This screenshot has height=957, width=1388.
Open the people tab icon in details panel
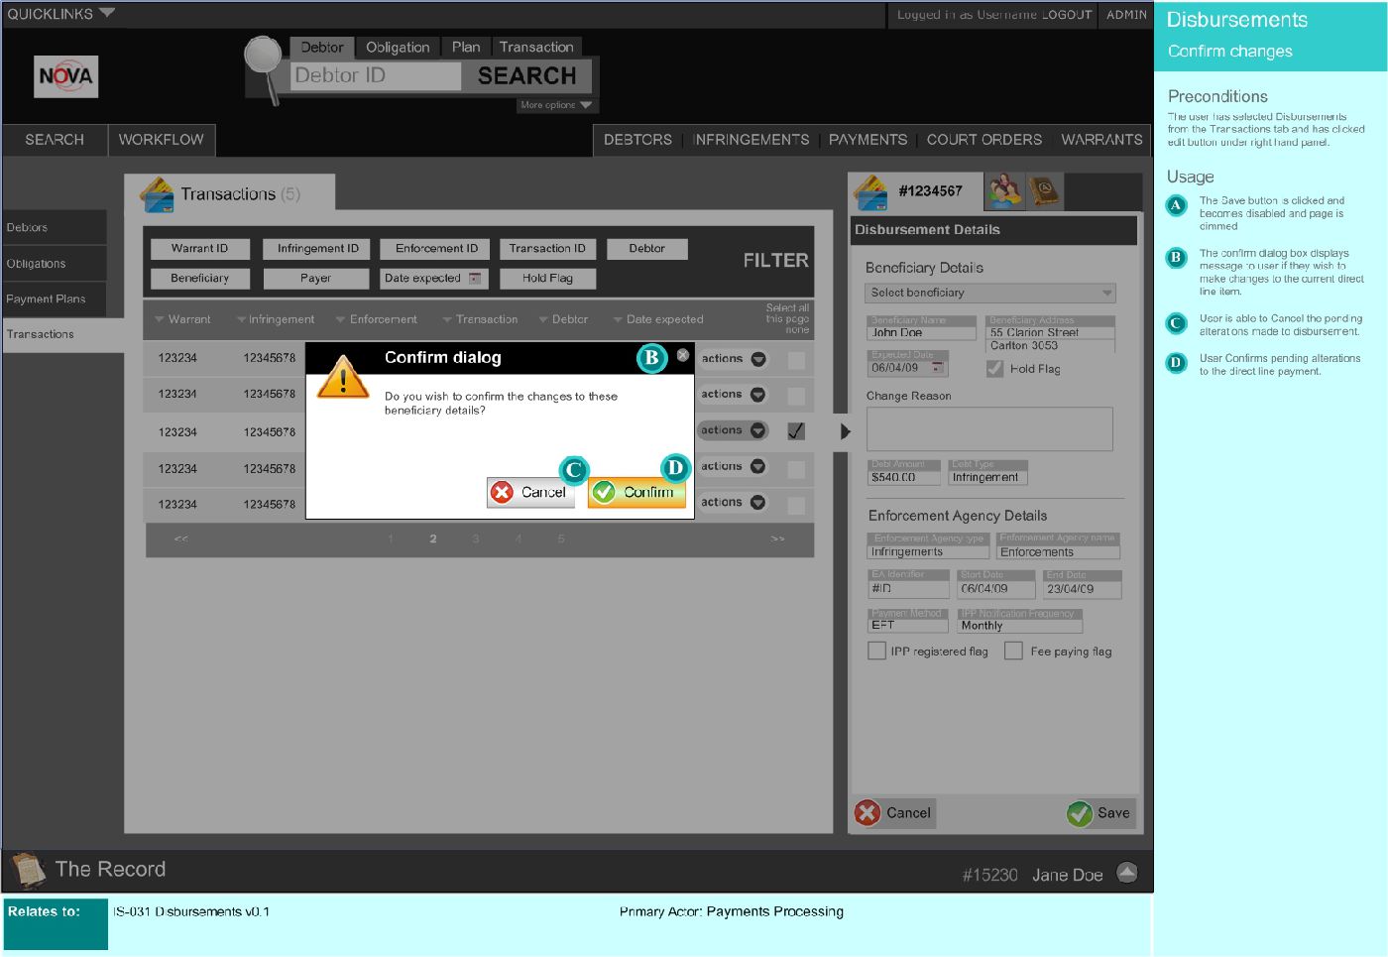tap(1003, 190)
